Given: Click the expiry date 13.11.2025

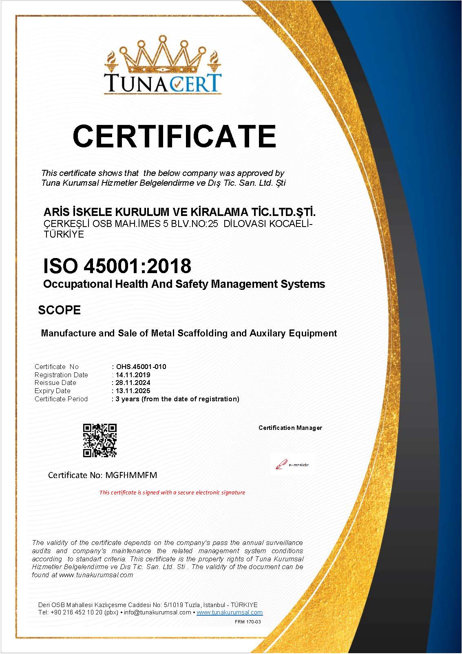Looking at the screenshot, I should tap(133, 391).
